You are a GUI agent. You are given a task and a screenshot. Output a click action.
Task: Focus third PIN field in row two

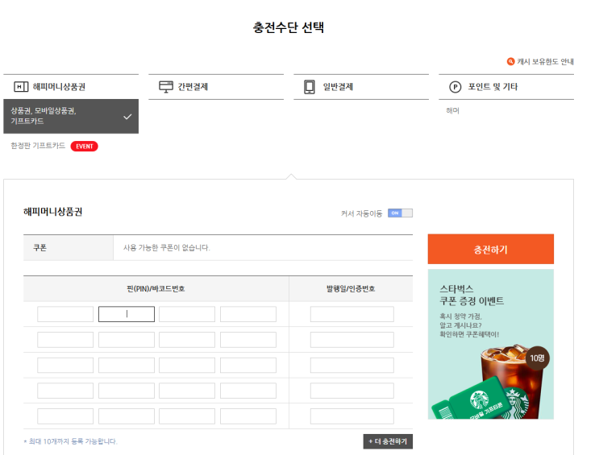click(x=187, y=340)
